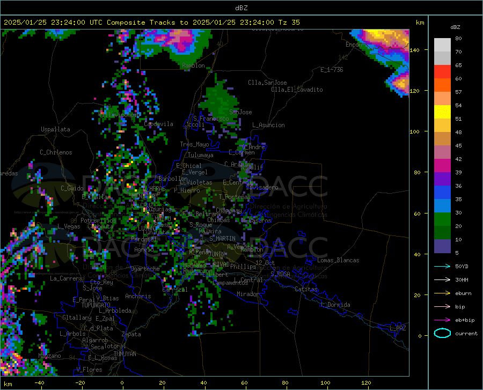Image resolution: width=483 pixels, height=390 pixels.
Task: Click the Tulumaya map label
Action: click(201, 155)
